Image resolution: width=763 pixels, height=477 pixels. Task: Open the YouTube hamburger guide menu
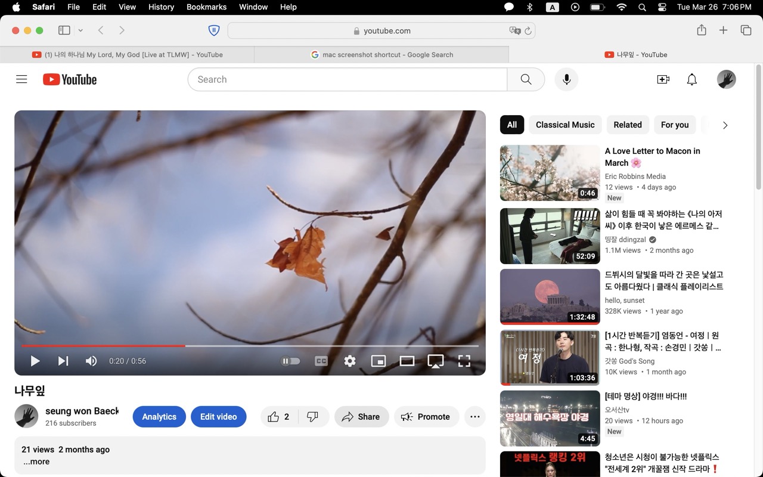[x=21, y=79]
